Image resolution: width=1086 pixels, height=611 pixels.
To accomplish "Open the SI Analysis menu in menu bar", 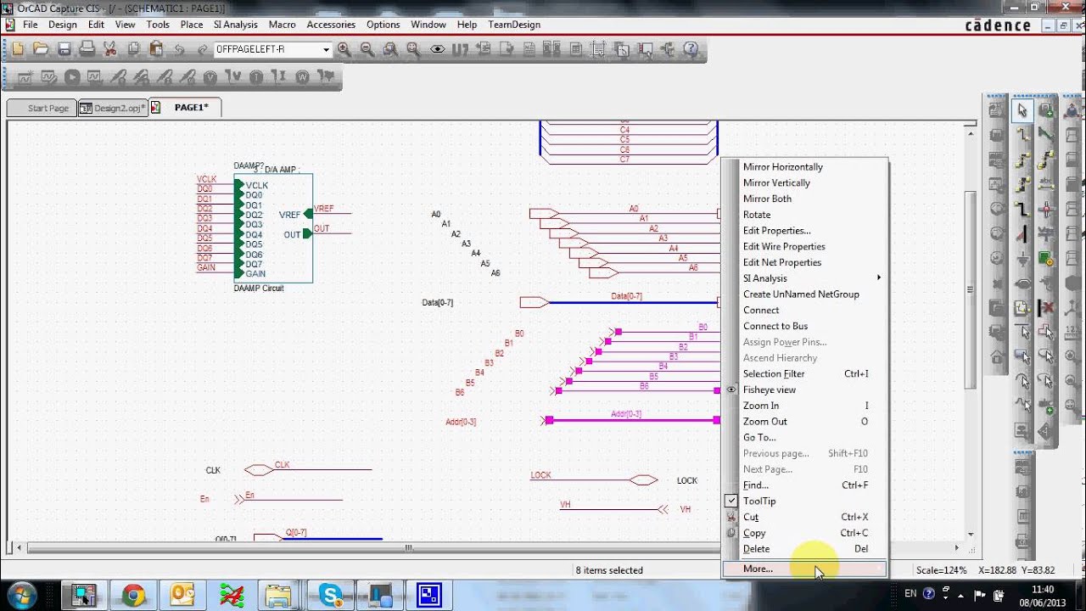I will click(x=236, y=25).
